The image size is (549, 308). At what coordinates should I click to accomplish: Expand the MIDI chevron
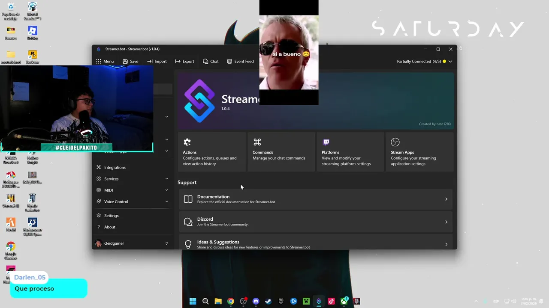click(x=166, y=190)
